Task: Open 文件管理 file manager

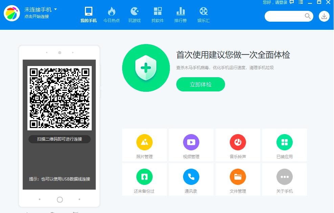Action: tap(238, 179)
